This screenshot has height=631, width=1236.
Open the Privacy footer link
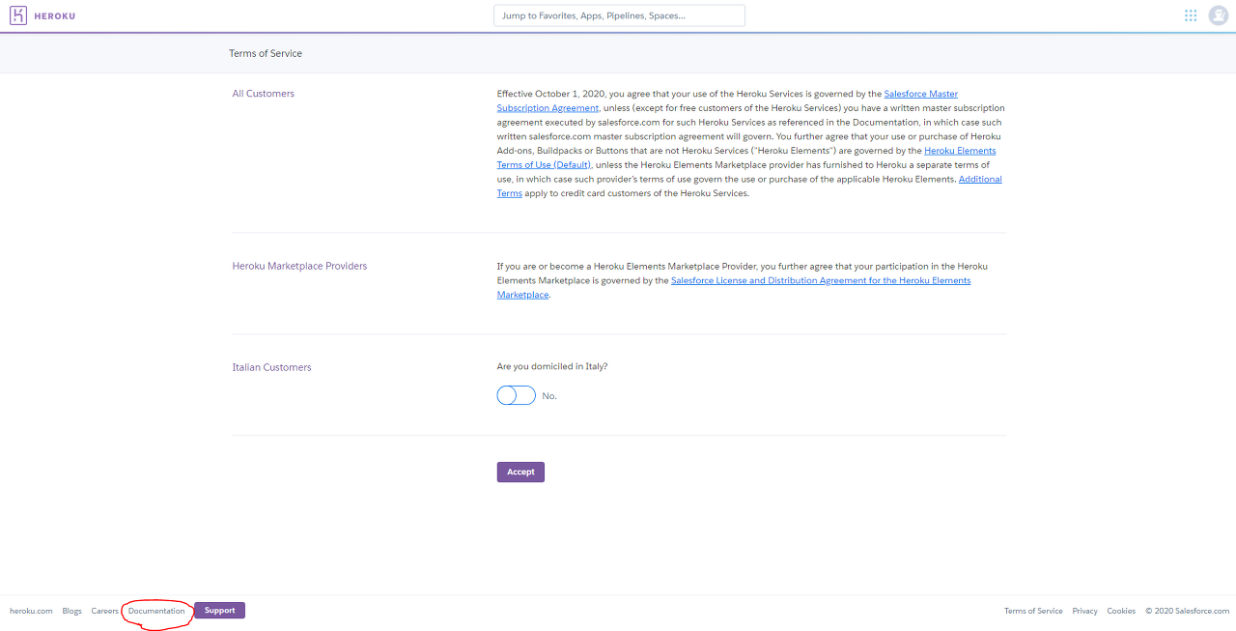1084,611
